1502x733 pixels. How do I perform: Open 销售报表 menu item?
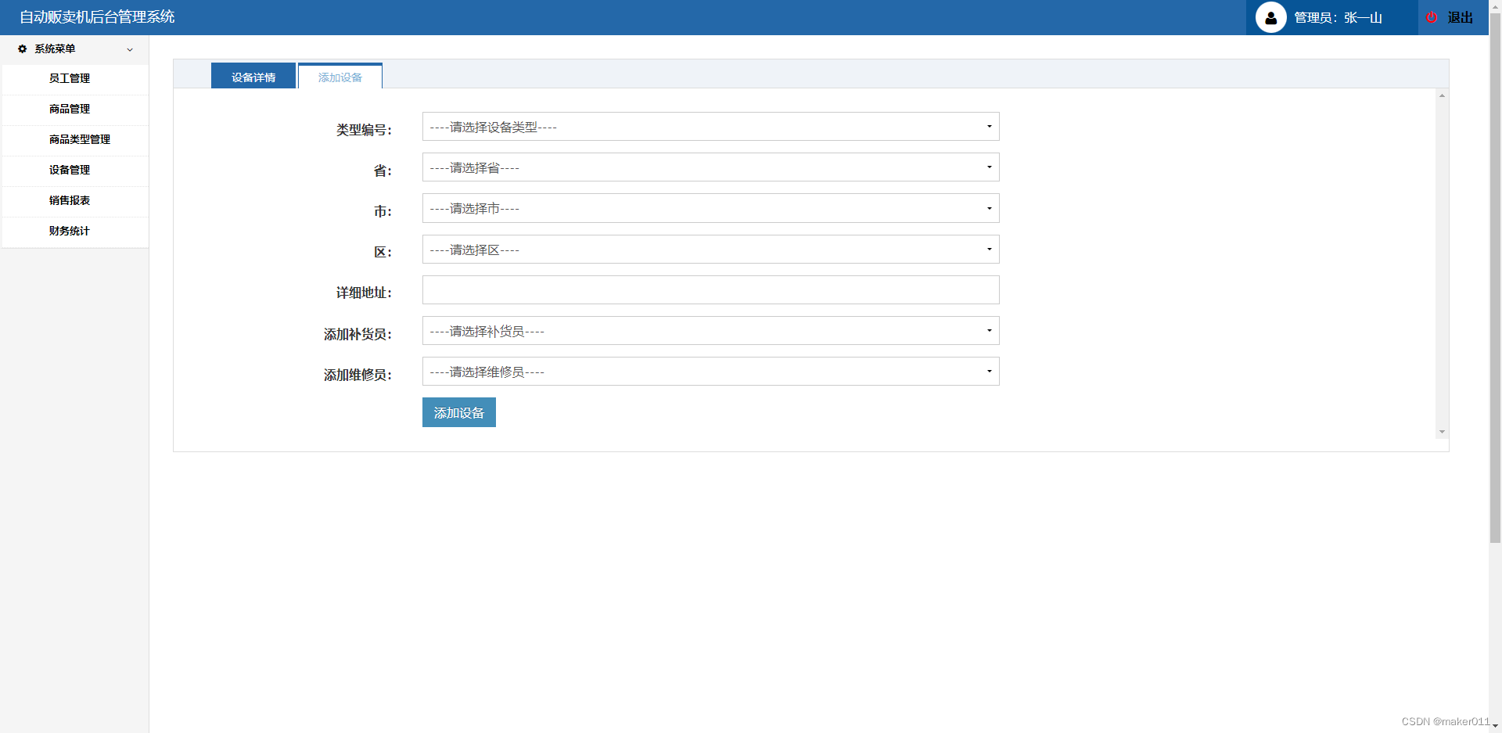pos(75,201)
